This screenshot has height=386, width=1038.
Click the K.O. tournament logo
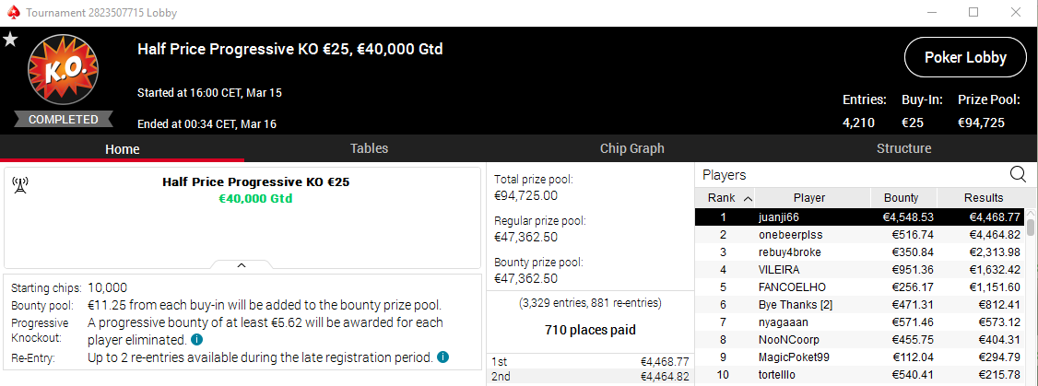click(x=62, y=72)
